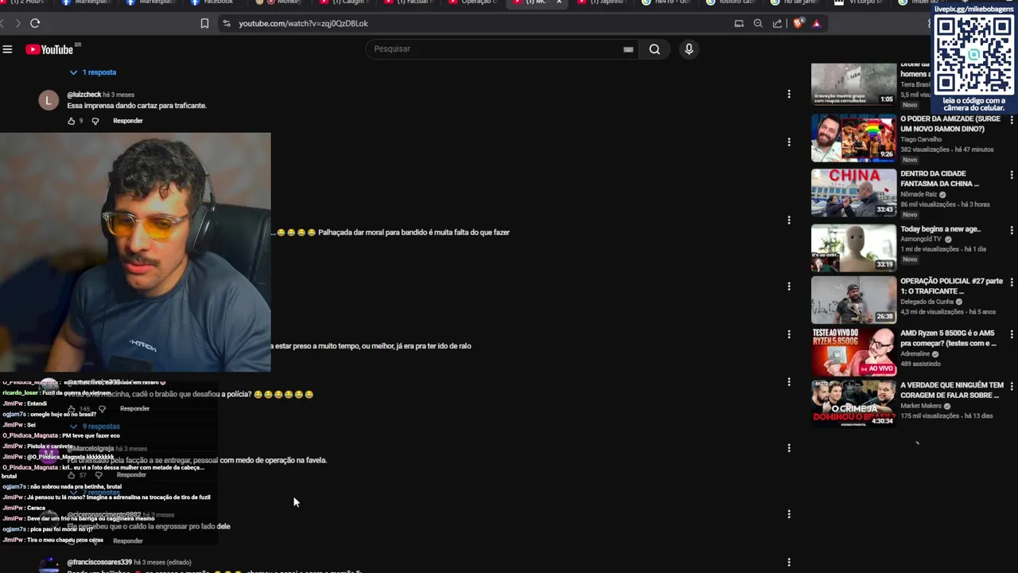Open the 33:19 robot face thumbnail
Image resolution: width=1018 pixels, height=573 pixels.
click(x=853, y=248)
